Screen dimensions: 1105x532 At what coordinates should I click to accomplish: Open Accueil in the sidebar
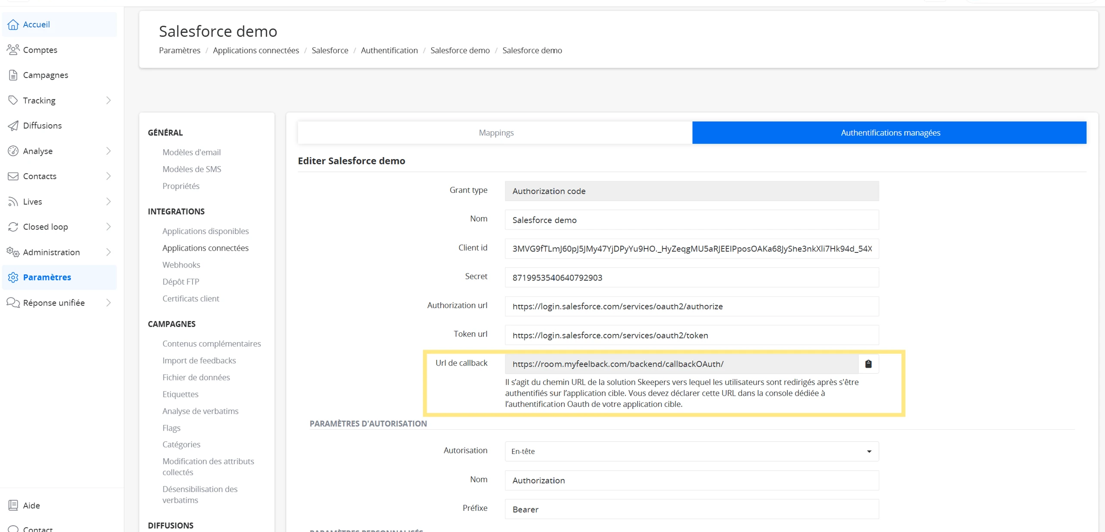(60, 25)
